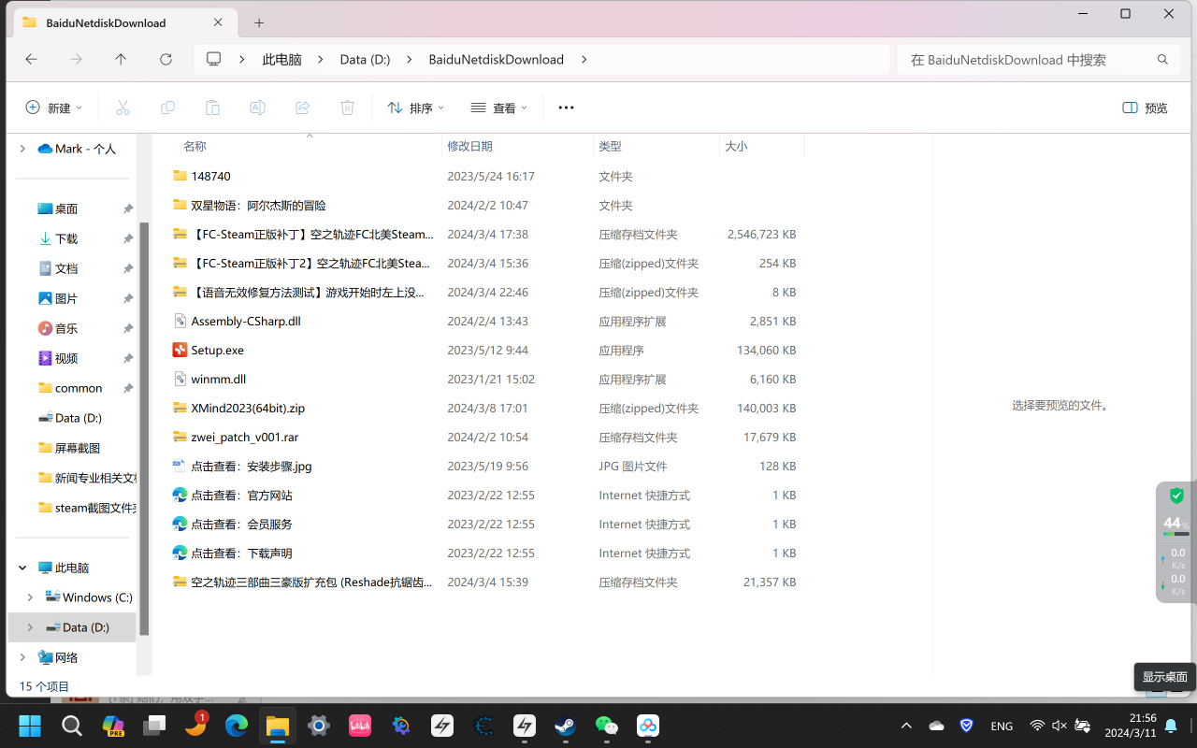
Task: Click the search magnifier icon
Action: pyautogui.click(x=1162, y=59)
